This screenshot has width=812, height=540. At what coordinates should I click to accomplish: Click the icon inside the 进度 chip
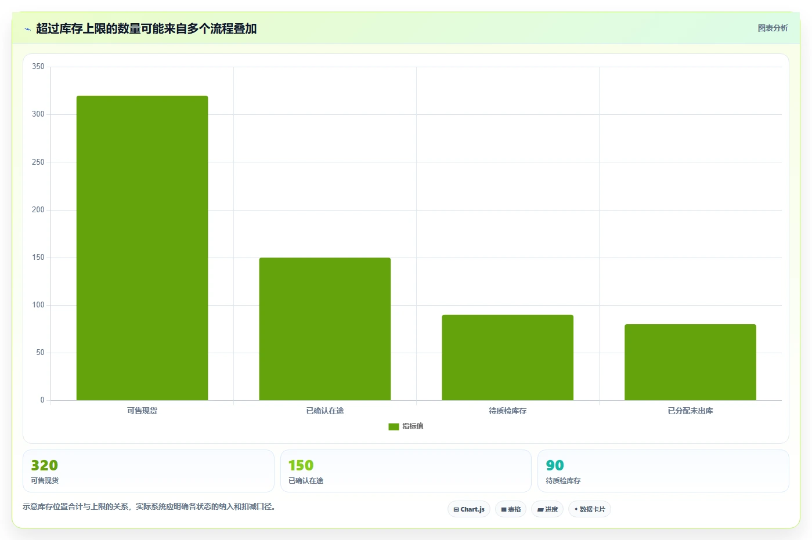[x=540, y=510]
